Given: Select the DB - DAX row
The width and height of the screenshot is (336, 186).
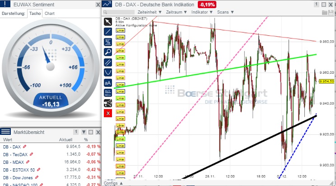Looking at the screenshot, I should tap(51, 147).
